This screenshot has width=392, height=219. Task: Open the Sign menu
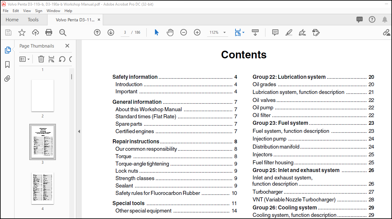pyautogui.click(x=39, y=11)
